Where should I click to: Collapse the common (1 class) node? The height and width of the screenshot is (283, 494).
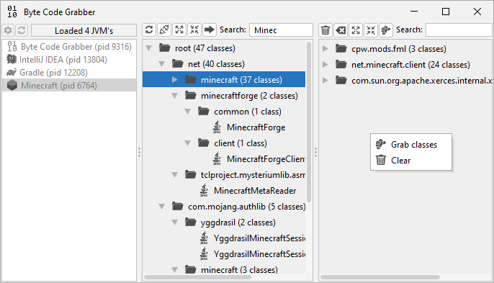(188, 112)
